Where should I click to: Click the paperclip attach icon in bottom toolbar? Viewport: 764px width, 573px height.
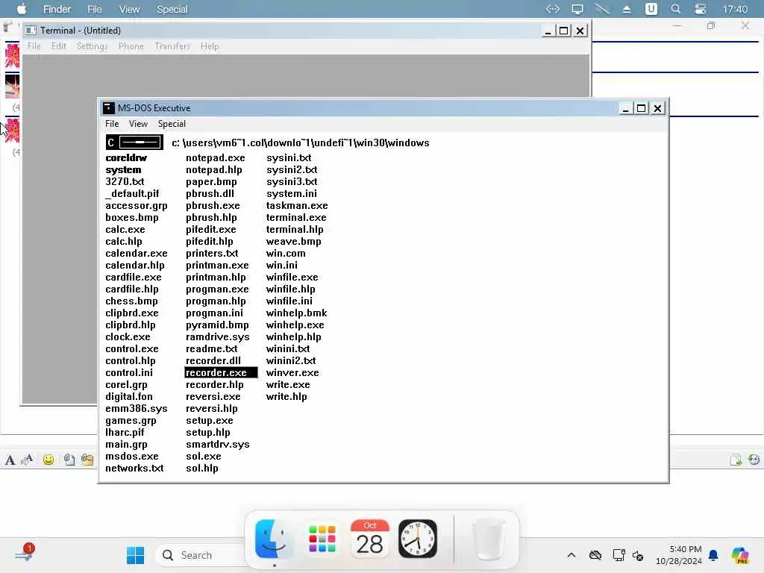tap(69, 460)
